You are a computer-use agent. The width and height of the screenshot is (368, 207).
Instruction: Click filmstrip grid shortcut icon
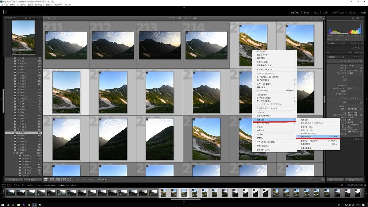[15, 185]
